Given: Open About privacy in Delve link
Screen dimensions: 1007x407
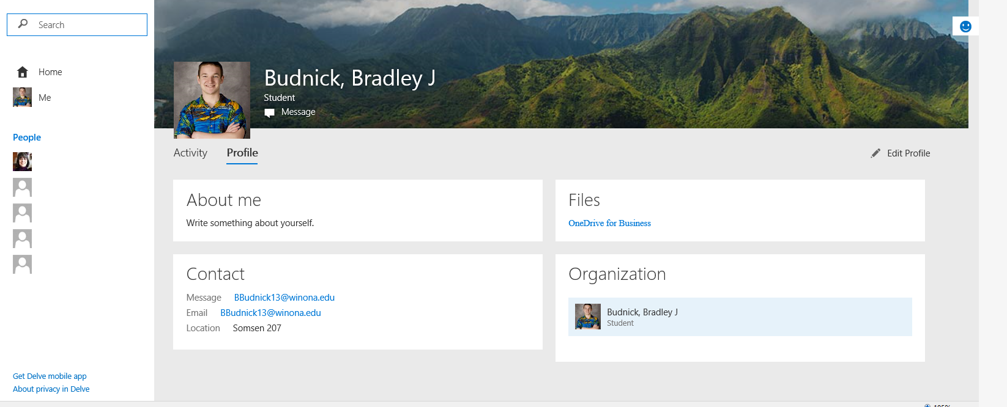Looking at the screenshot, I should point(51,389).
